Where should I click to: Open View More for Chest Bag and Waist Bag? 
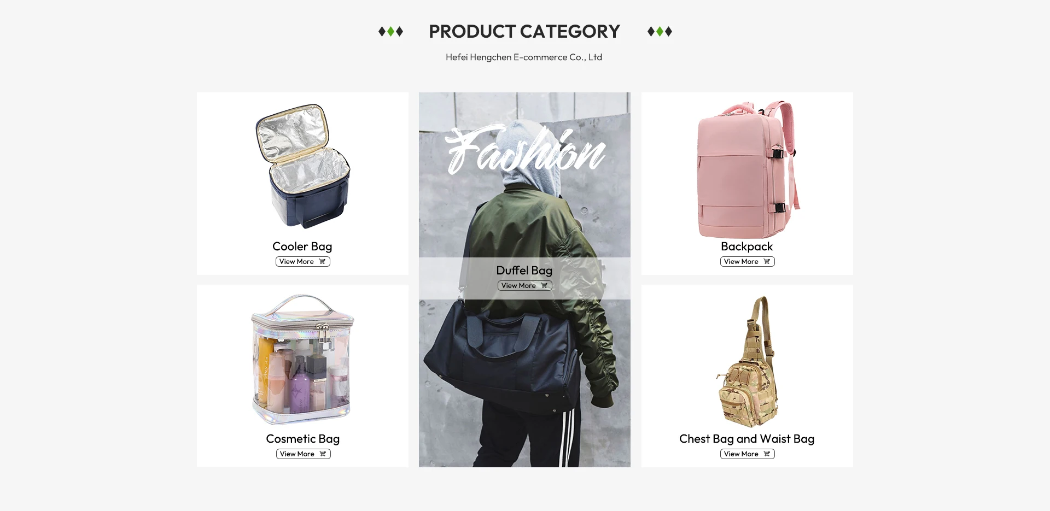point(748,454)
